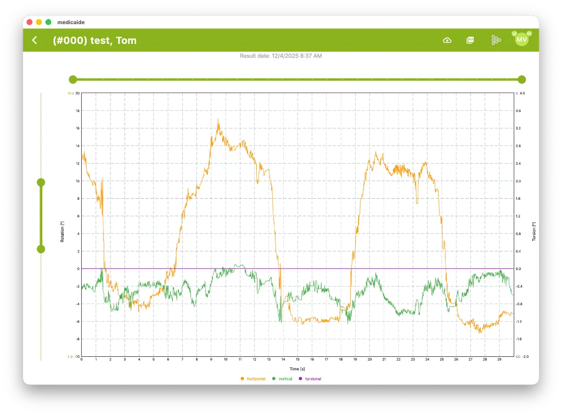
Task: Go back using the header arrow
Action: coord(35,40)
